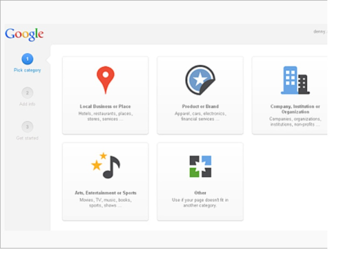Click the Product or Brand title
359x268 pixels.
coord(201,107)
